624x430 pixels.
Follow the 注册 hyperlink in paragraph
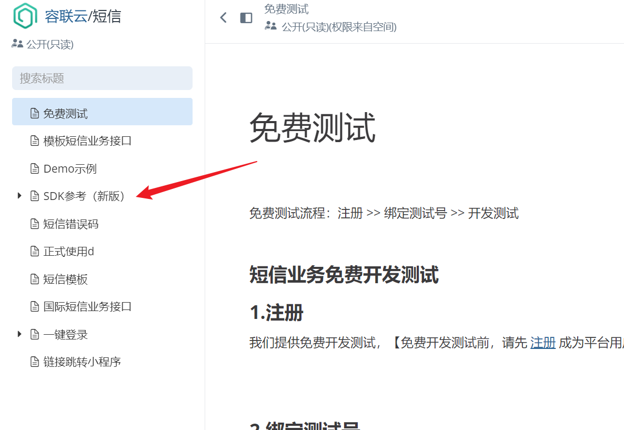543,343
